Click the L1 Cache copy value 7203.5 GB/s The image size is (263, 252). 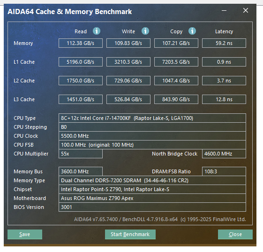point(176,62)
